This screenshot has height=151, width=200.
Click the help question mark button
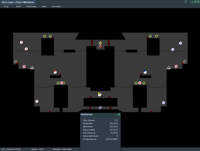coord(186,2)
